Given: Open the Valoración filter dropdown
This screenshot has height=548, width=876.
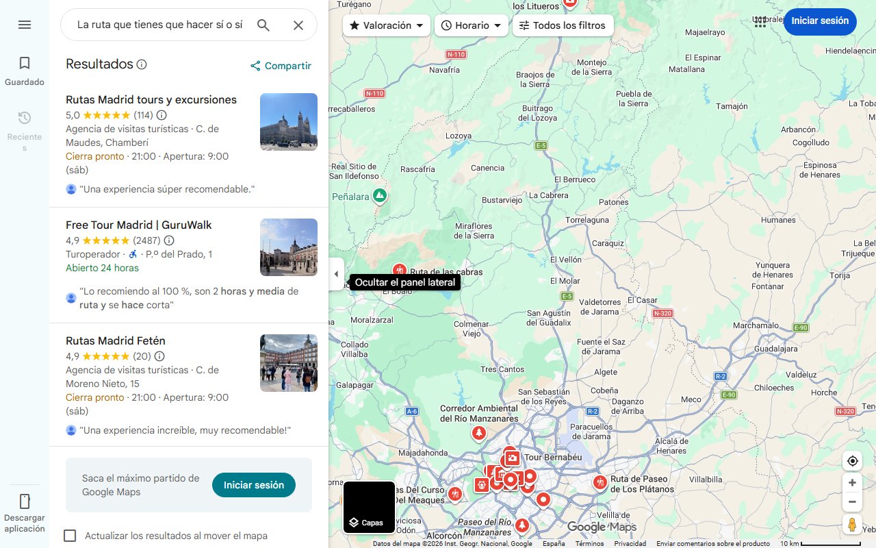Looking at the screenshot, I should 386,25.
